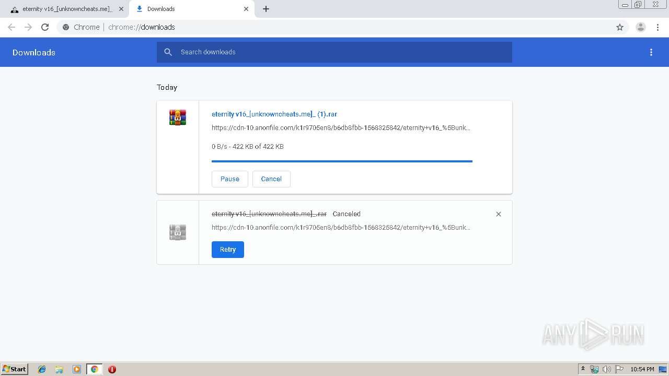Launch Internet Explorer from the taskbar
The width and height of the screenshot is (669, 376).
tap(42, 369)
